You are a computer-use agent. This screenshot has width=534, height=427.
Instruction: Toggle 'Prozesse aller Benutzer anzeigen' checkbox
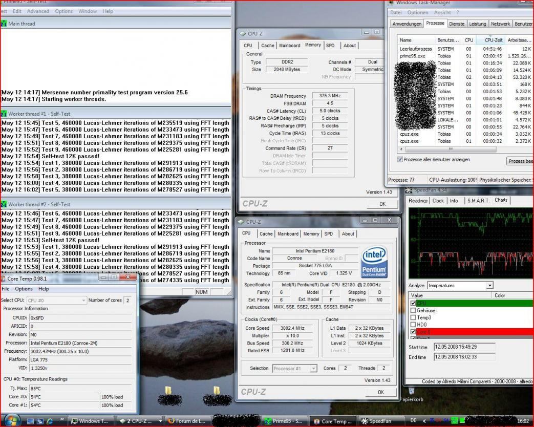coord(400,159)
